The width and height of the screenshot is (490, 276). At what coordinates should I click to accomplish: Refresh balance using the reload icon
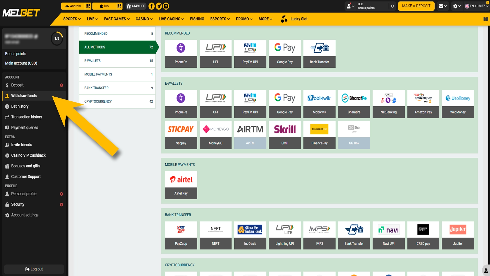coord(392,6)
